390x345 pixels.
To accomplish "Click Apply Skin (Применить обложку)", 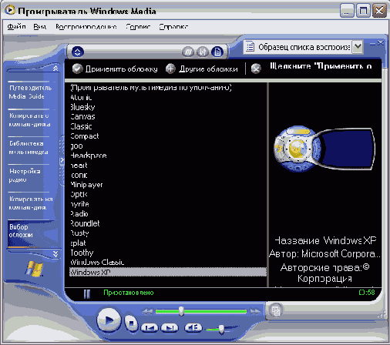I will pos(115,69).
